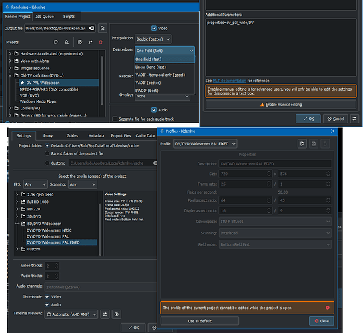Toggle the Audio checkbox in render dialog
The width and height of the screenshot is (363, 333).
coord(154,110)
